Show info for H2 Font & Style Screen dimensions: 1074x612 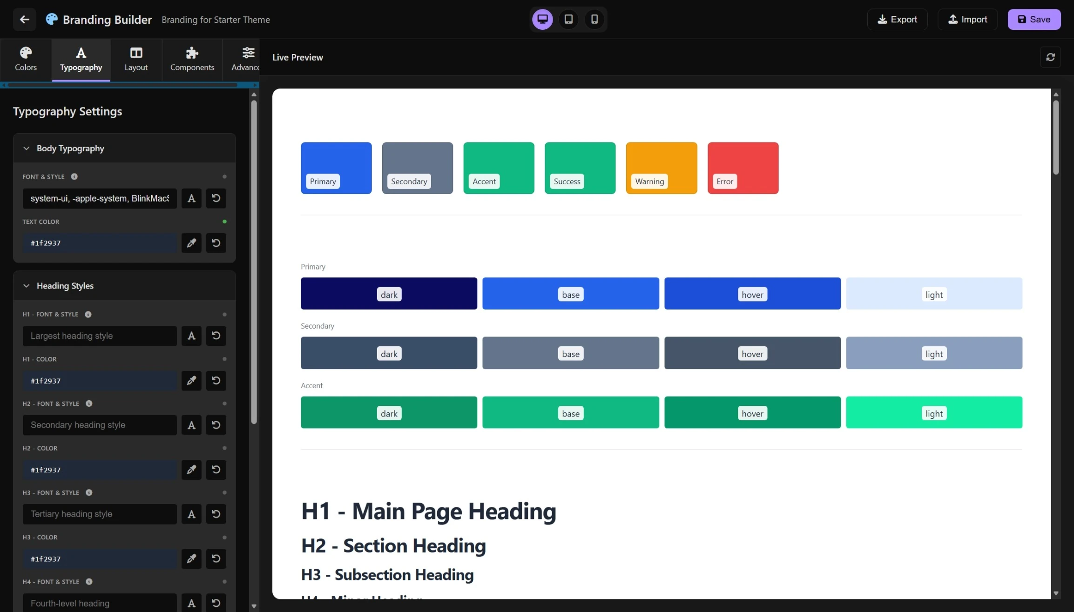[x=89, y=404]
